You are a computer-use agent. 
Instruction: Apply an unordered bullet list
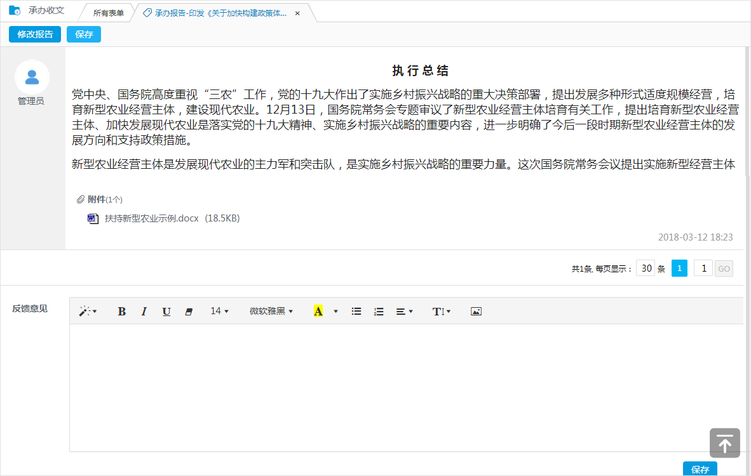pyautogui.click(x=356, y=311)
